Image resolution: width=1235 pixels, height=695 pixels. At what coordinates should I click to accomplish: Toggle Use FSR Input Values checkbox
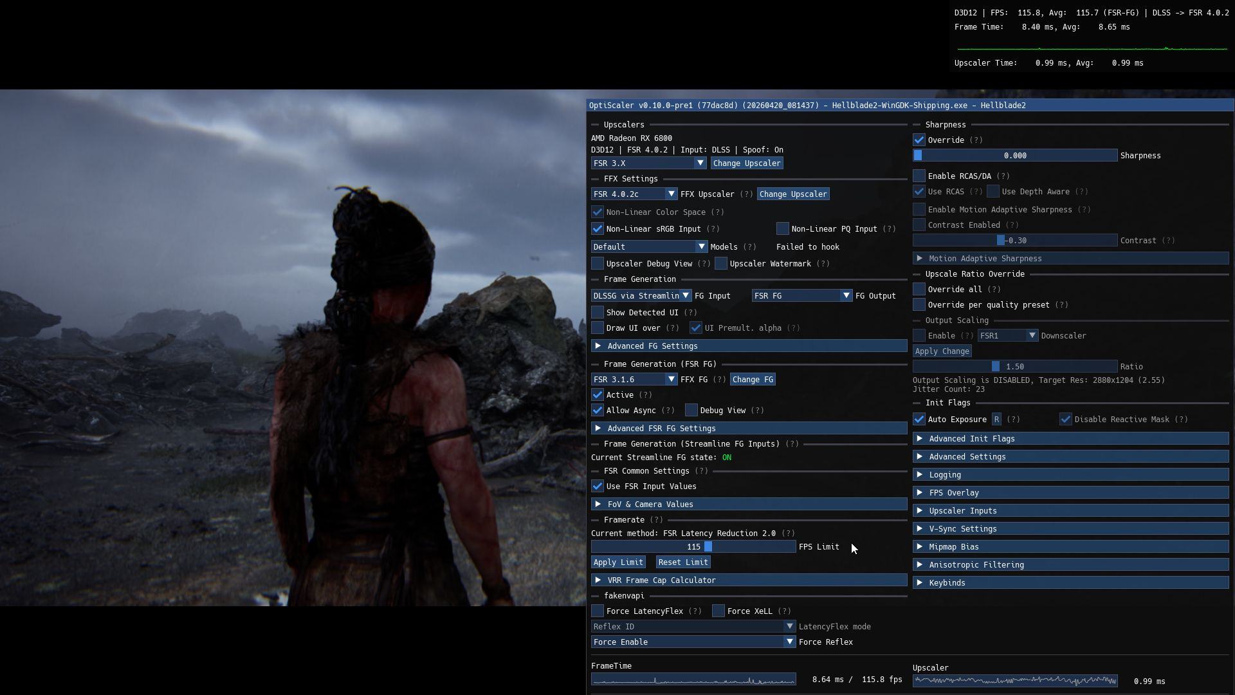click(x=598, y=486)
